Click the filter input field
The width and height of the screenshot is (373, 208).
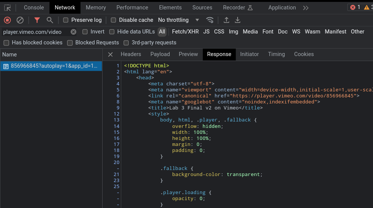click(35, 32)
